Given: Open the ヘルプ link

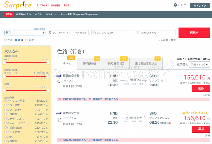Looking at the screenshot, I should pyautogui.click(x=182, y=5).
